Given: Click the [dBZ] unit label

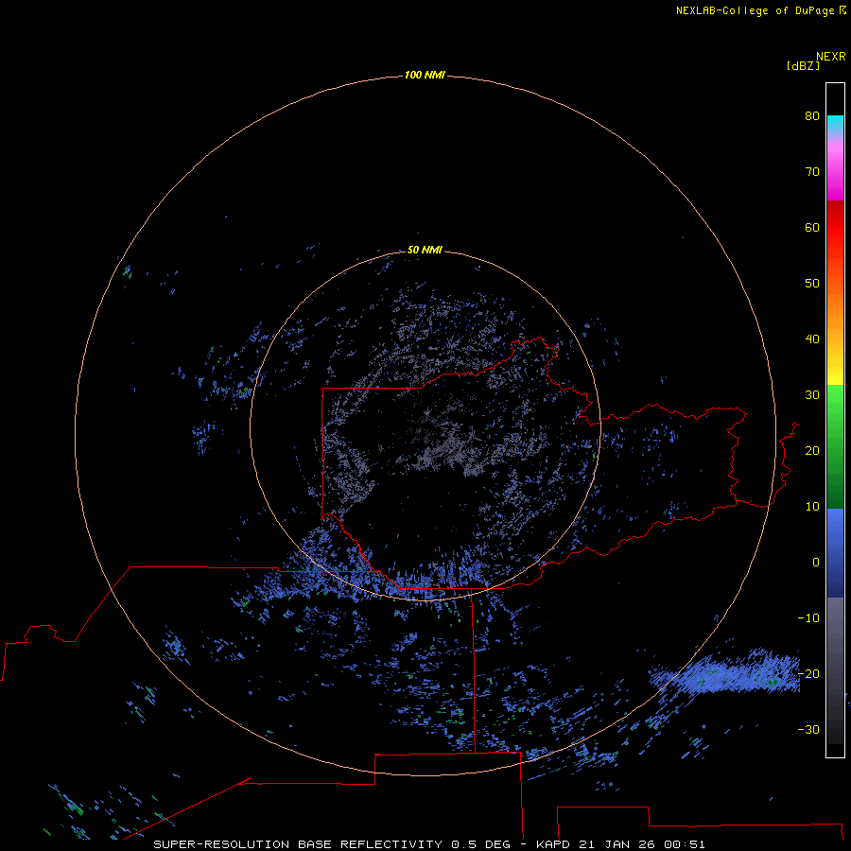Looking at the screenshot, I should (803, 66).
